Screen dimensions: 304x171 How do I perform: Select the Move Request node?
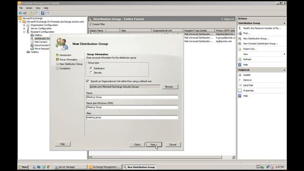pos(42,48)
